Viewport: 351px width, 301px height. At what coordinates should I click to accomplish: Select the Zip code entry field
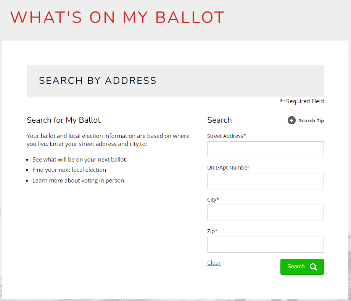(265, 244)
